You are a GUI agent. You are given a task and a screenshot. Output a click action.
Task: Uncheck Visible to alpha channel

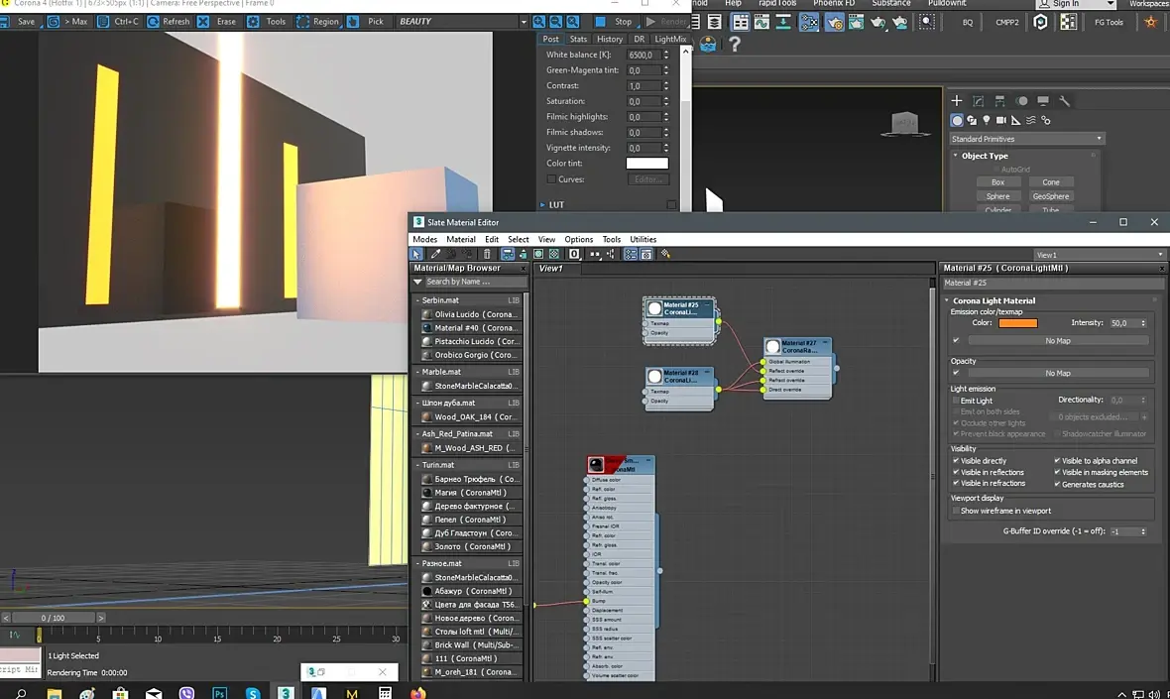(1057, 461)
